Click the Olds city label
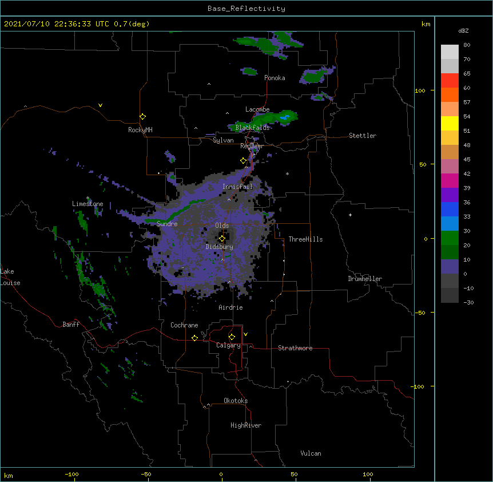 pos(222,226)
